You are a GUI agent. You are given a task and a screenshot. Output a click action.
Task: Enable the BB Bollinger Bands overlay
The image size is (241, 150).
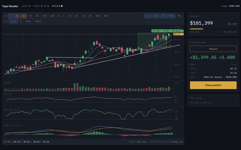179,16
